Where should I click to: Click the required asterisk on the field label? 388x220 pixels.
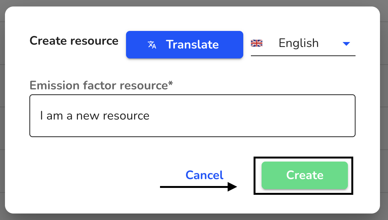coord(170,83)
